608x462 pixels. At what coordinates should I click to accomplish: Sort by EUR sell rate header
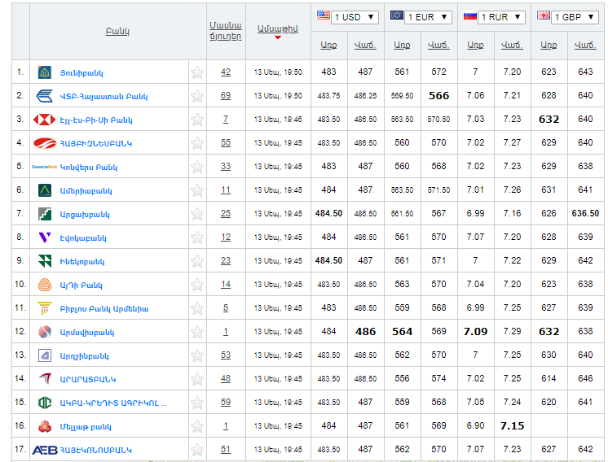tap(438, 46)
